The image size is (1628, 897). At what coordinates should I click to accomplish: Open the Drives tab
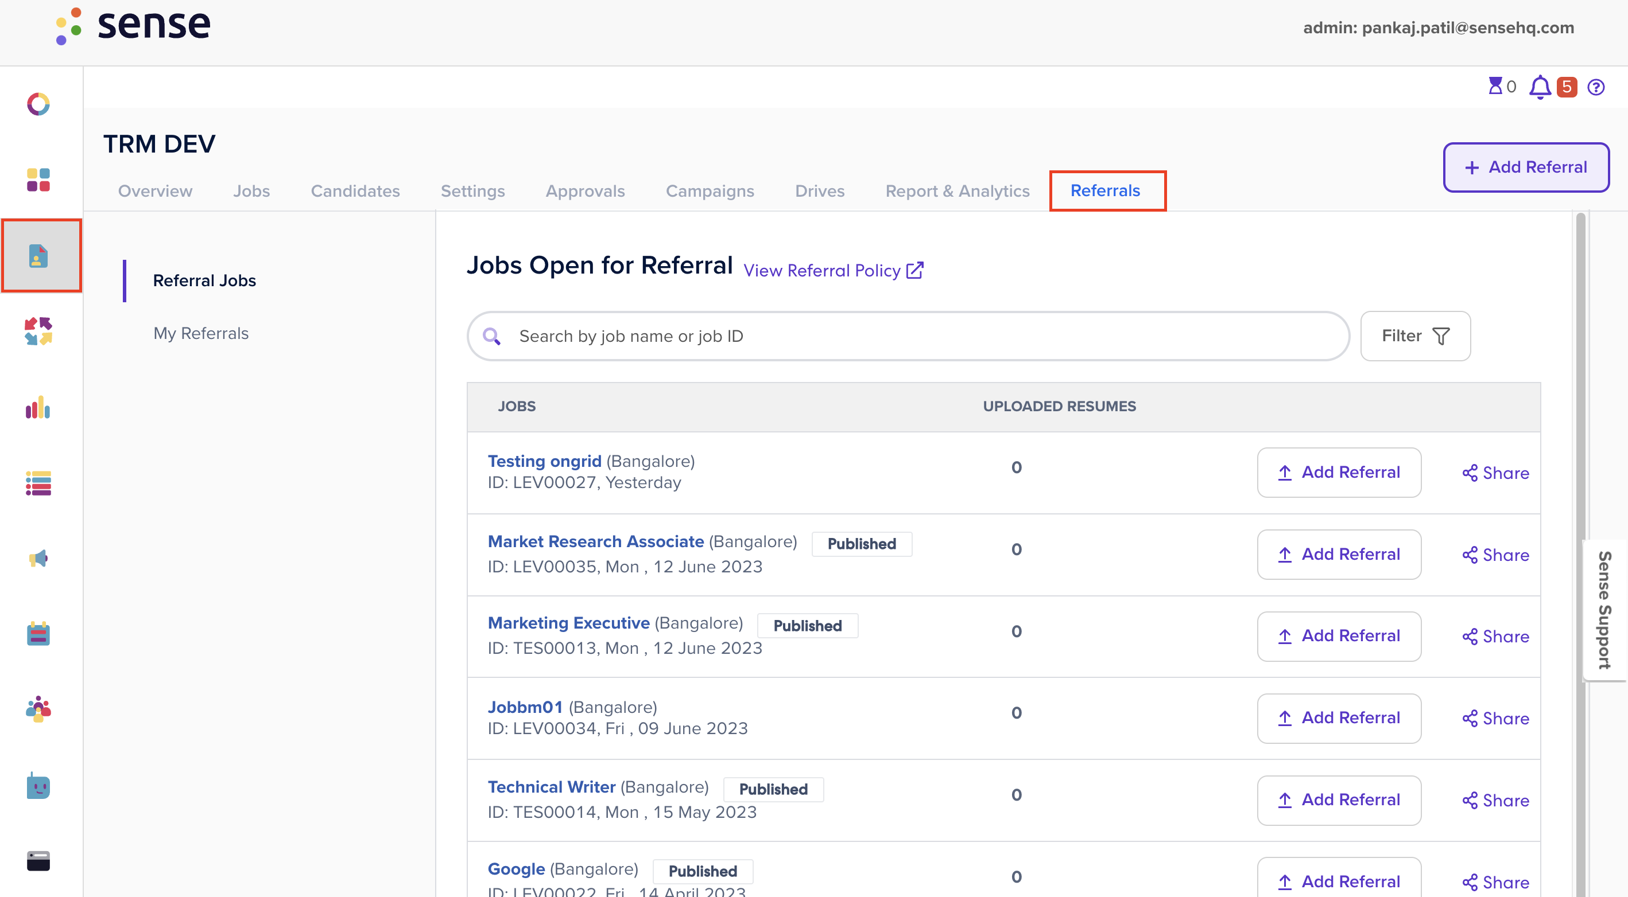point(820,190)
